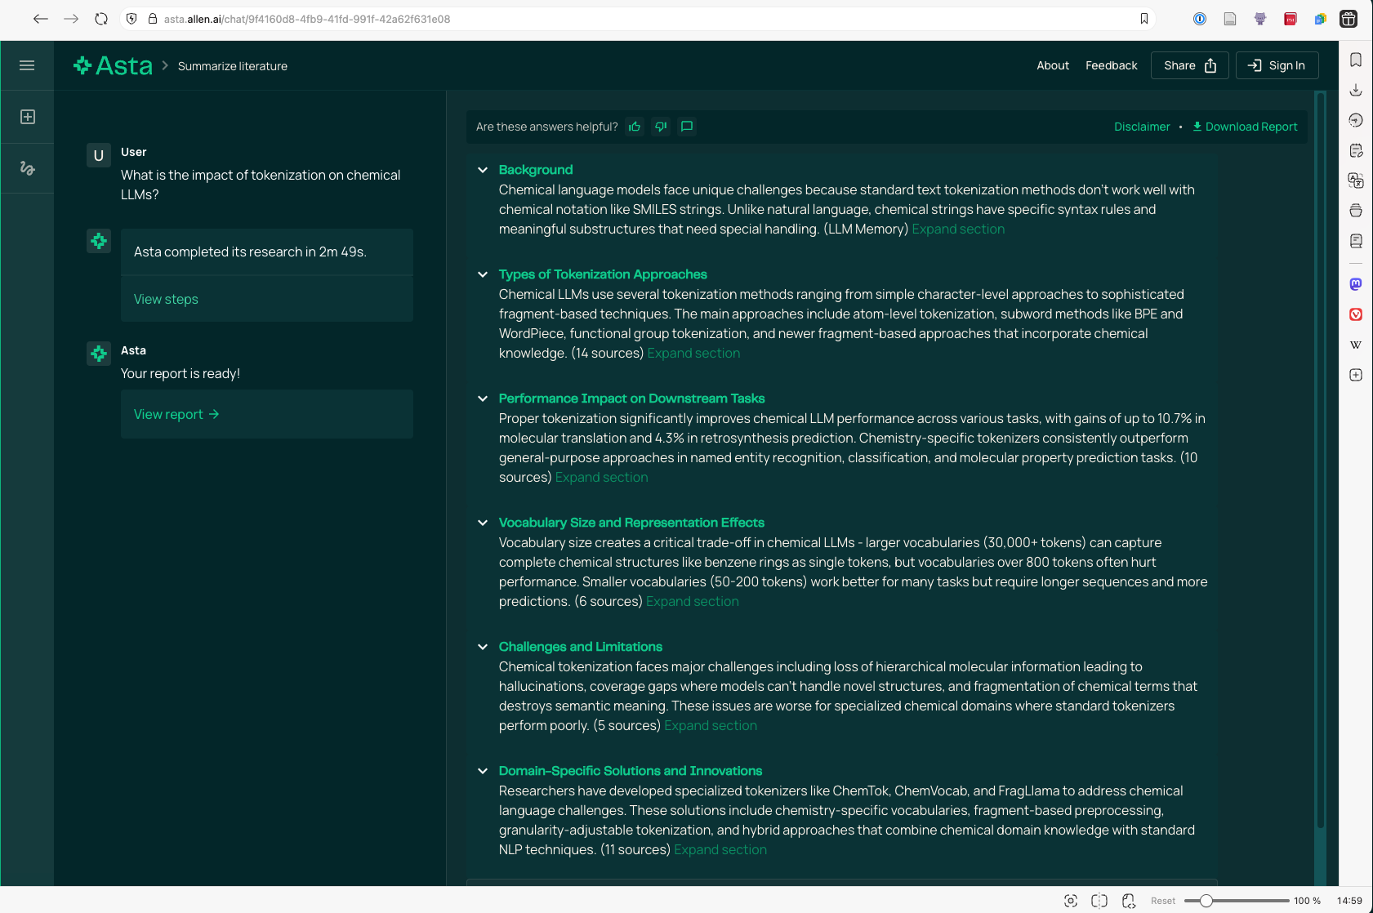
Task: Adjust the zoom level slider
Action: [x=1206, y=901]
